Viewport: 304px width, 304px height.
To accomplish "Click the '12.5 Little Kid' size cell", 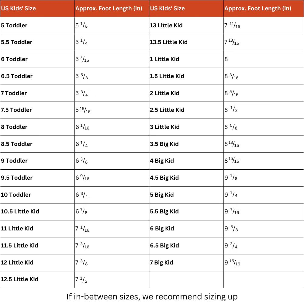I will click(x=19, y=279).
